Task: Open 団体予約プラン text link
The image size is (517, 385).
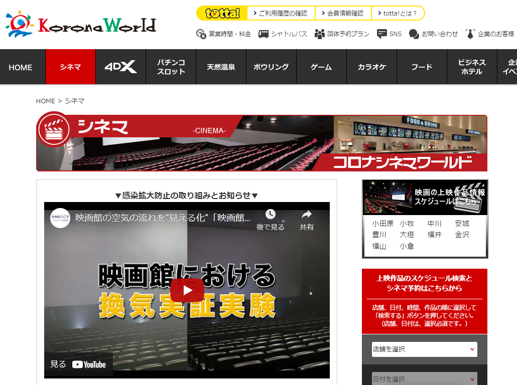Action: coord(348,34)
